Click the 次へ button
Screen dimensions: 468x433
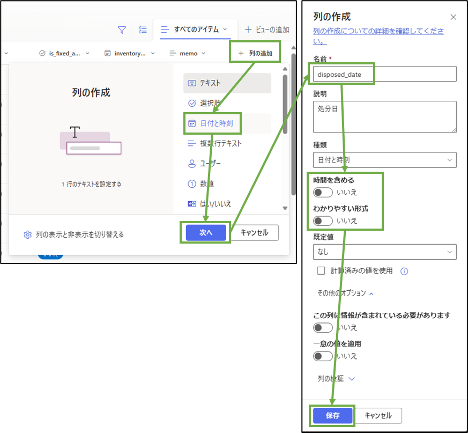coord(206,232)
